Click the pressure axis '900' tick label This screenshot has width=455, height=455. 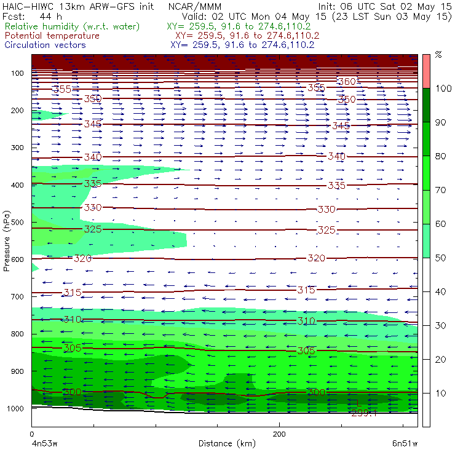(17, 371)
